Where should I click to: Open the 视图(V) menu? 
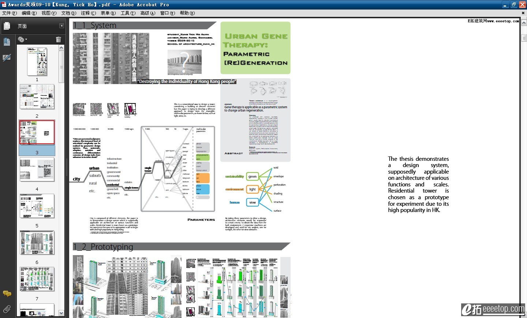49,13
